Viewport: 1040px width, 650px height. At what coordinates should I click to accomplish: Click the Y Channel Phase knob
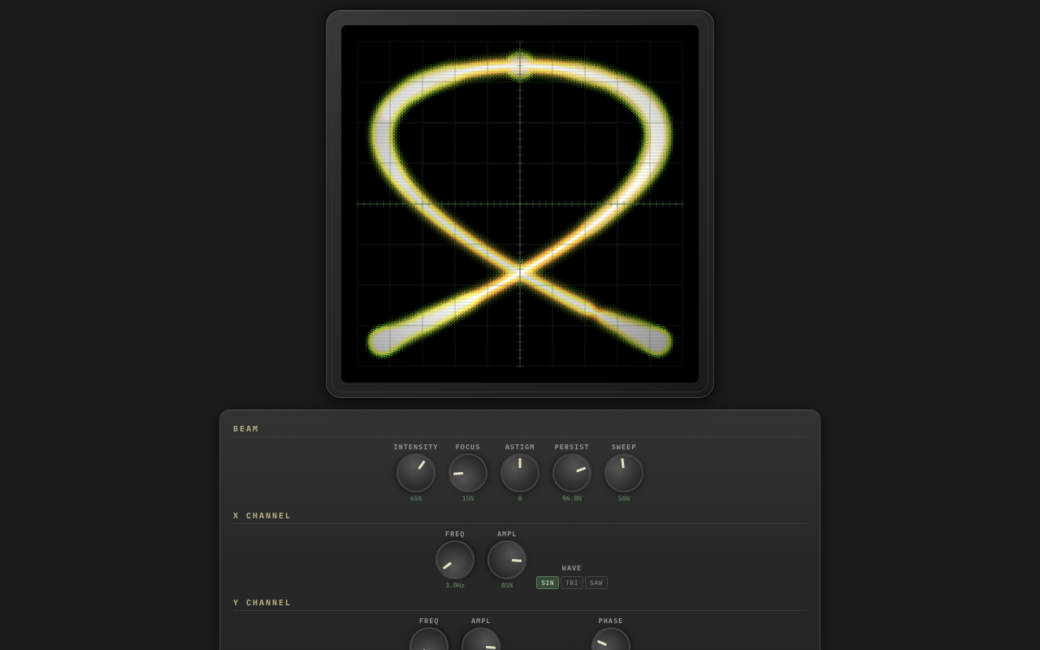point(611,639)
